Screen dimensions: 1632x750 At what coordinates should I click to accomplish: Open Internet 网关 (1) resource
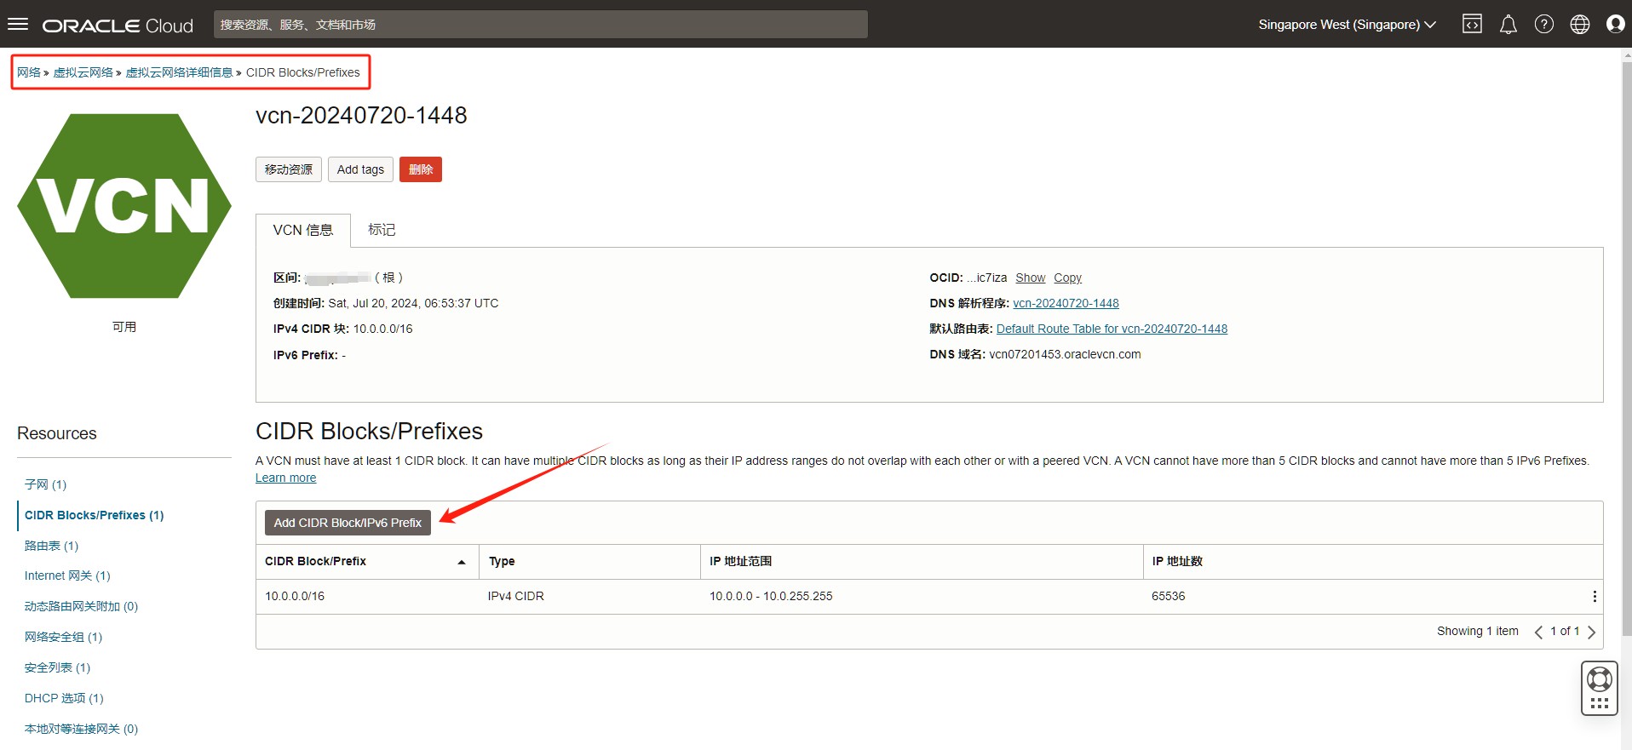click(x=67, y=576)
